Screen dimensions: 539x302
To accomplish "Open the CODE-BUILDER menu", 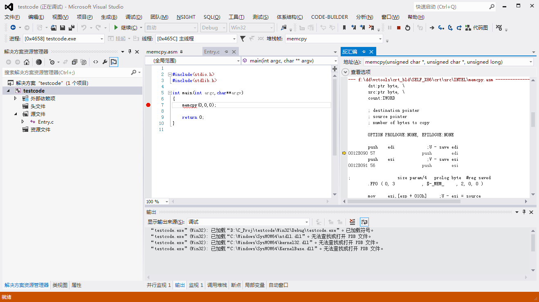I will pyautogui.click(x=330, y=17).
